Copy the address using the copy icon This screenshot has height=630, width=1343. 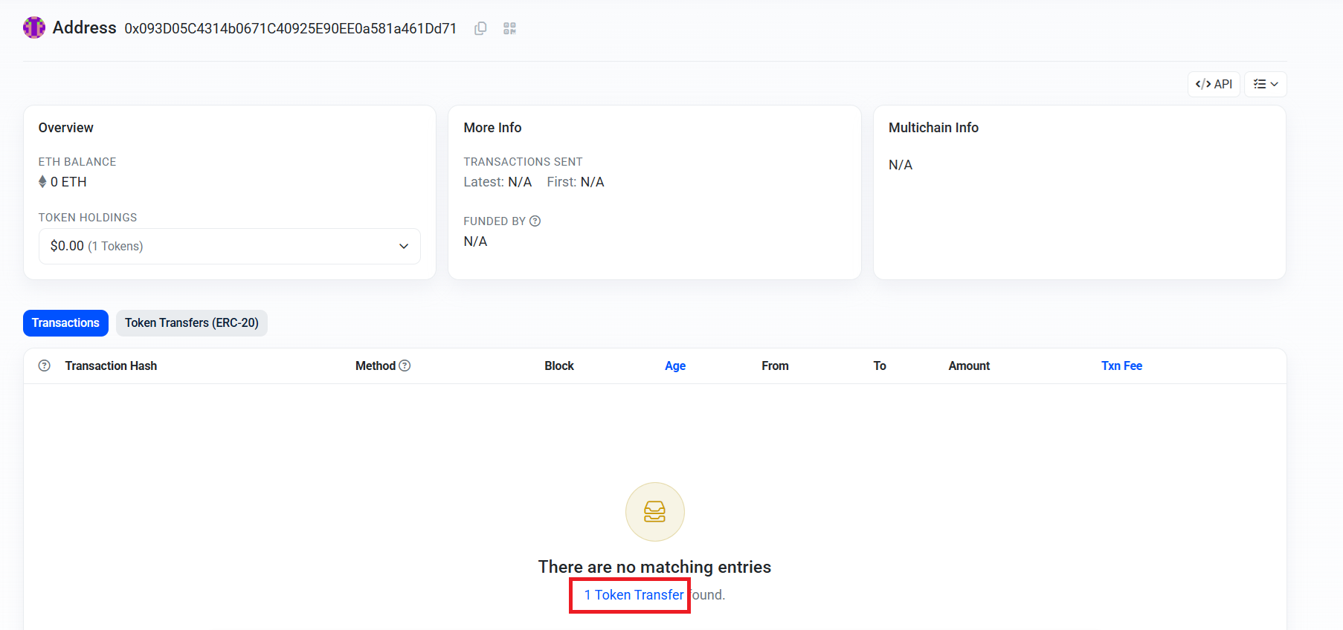point(480,28)
